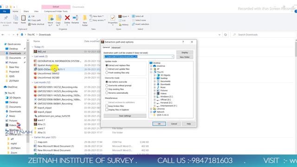Click History in ribbon
This screenshot has width=297, height=167.
click(124, 25)
